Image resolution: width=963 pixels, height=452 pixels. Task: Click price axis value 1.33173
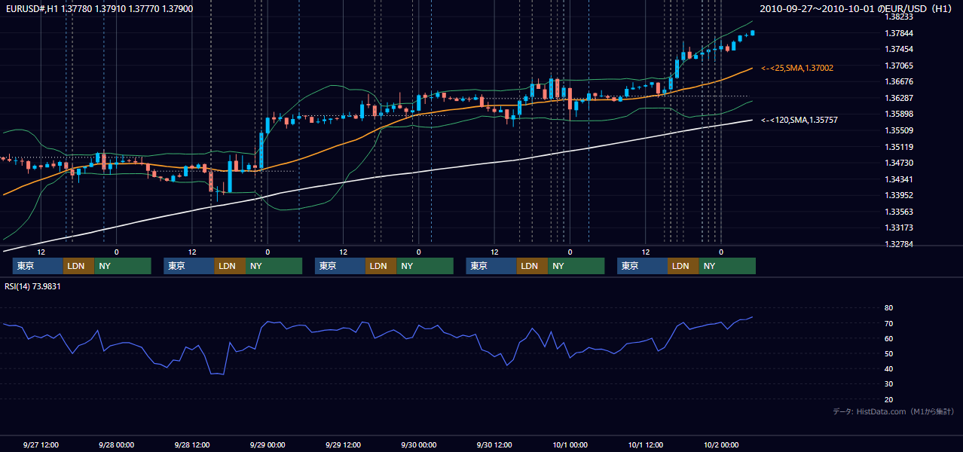898,228
